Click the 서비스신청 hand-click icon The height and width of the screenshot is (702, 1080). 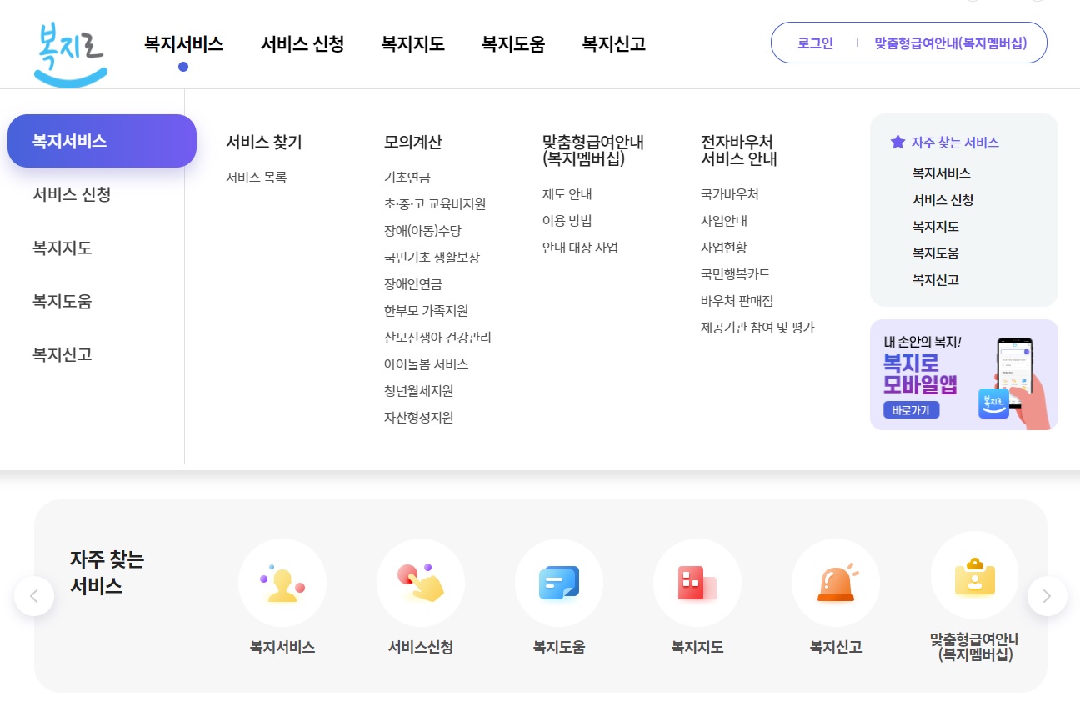pos(420,583)
